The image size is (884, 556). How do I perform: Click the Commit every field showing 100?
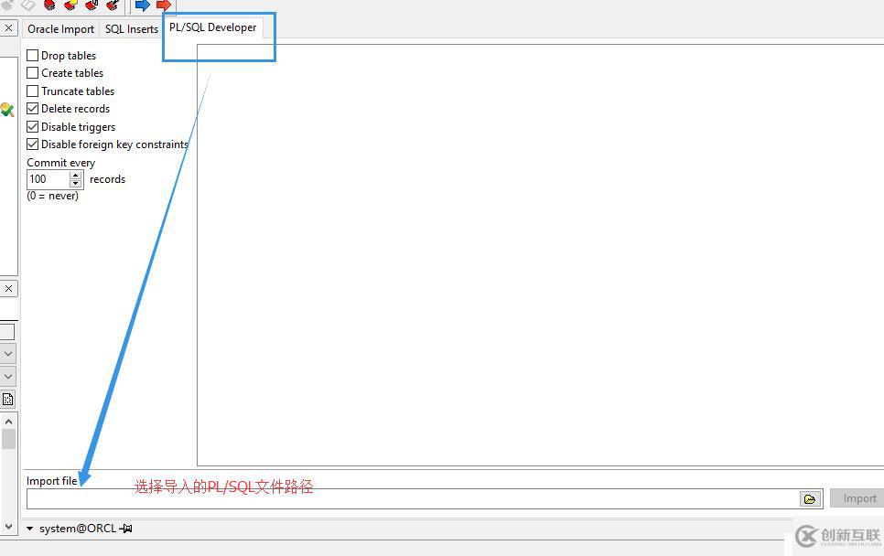48,179
